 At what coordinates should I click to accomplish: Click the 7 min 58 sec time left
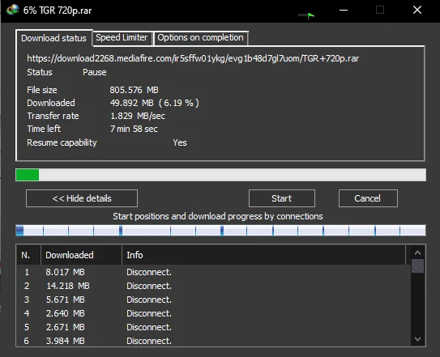point(134,129)
